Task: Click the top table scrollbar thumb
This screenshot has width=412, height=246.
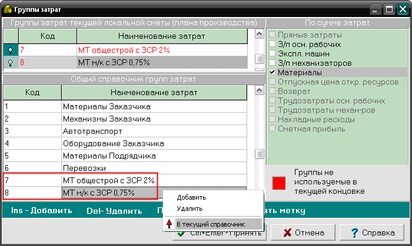Action: click(260, 59)
